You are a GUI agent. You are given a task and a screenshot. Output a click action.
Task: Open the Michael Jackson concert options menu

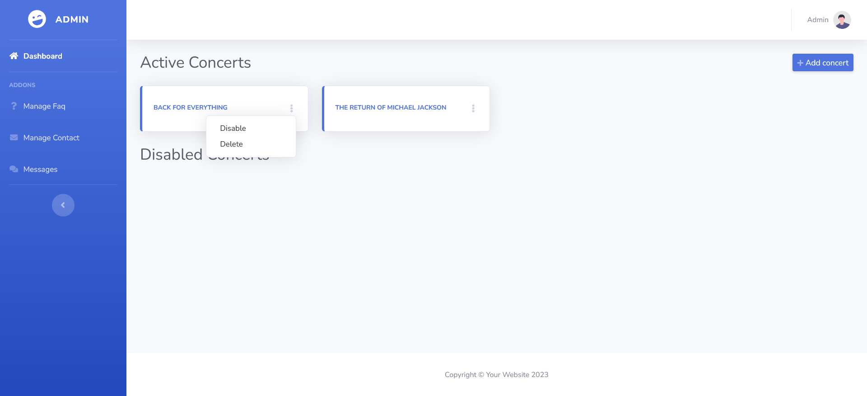coord(473,108)
